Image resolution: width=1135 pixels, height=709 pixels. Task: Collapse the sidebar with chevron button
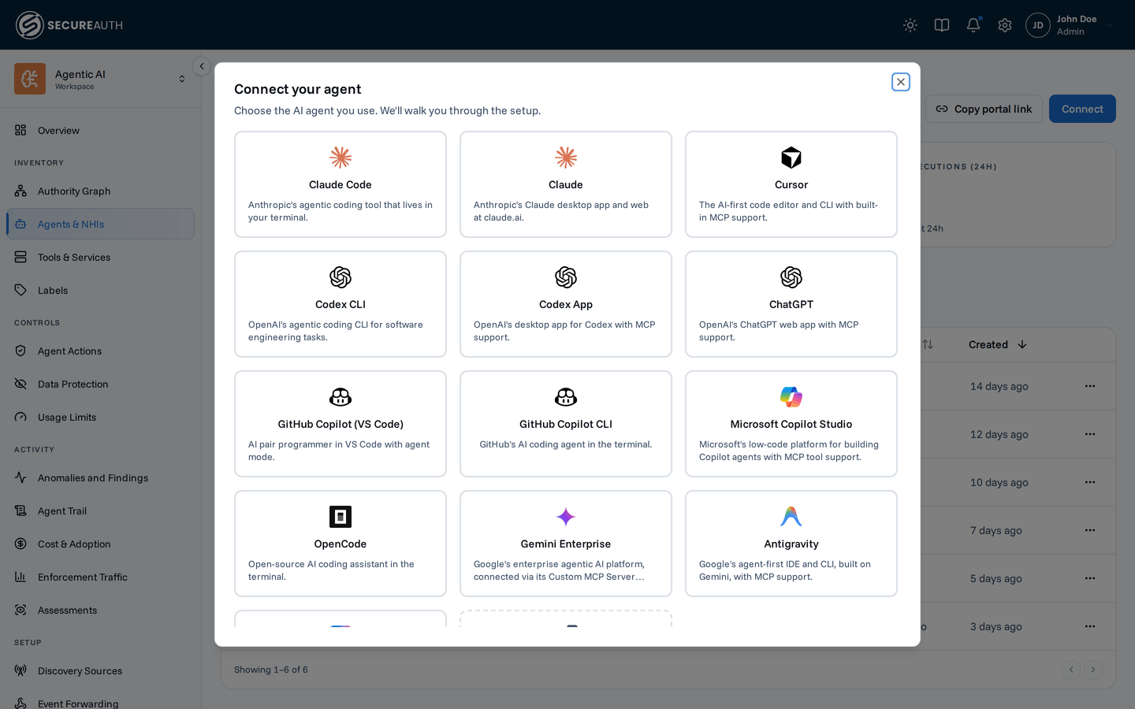pos(202,66)
